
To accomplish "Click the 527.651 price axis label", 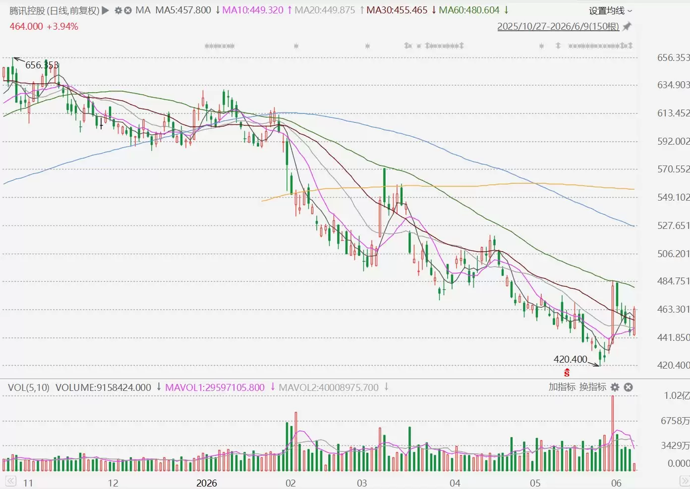I will [x=673, y=226].
